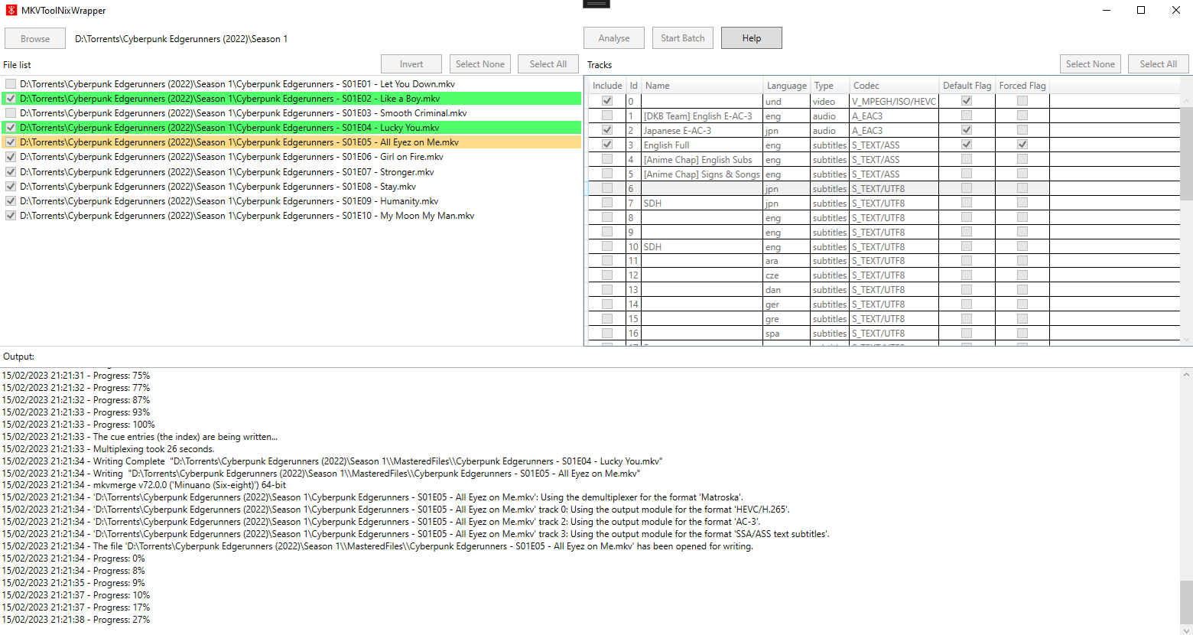Uncheck the S01E02 - Like a Boy file

click(11, 98)
